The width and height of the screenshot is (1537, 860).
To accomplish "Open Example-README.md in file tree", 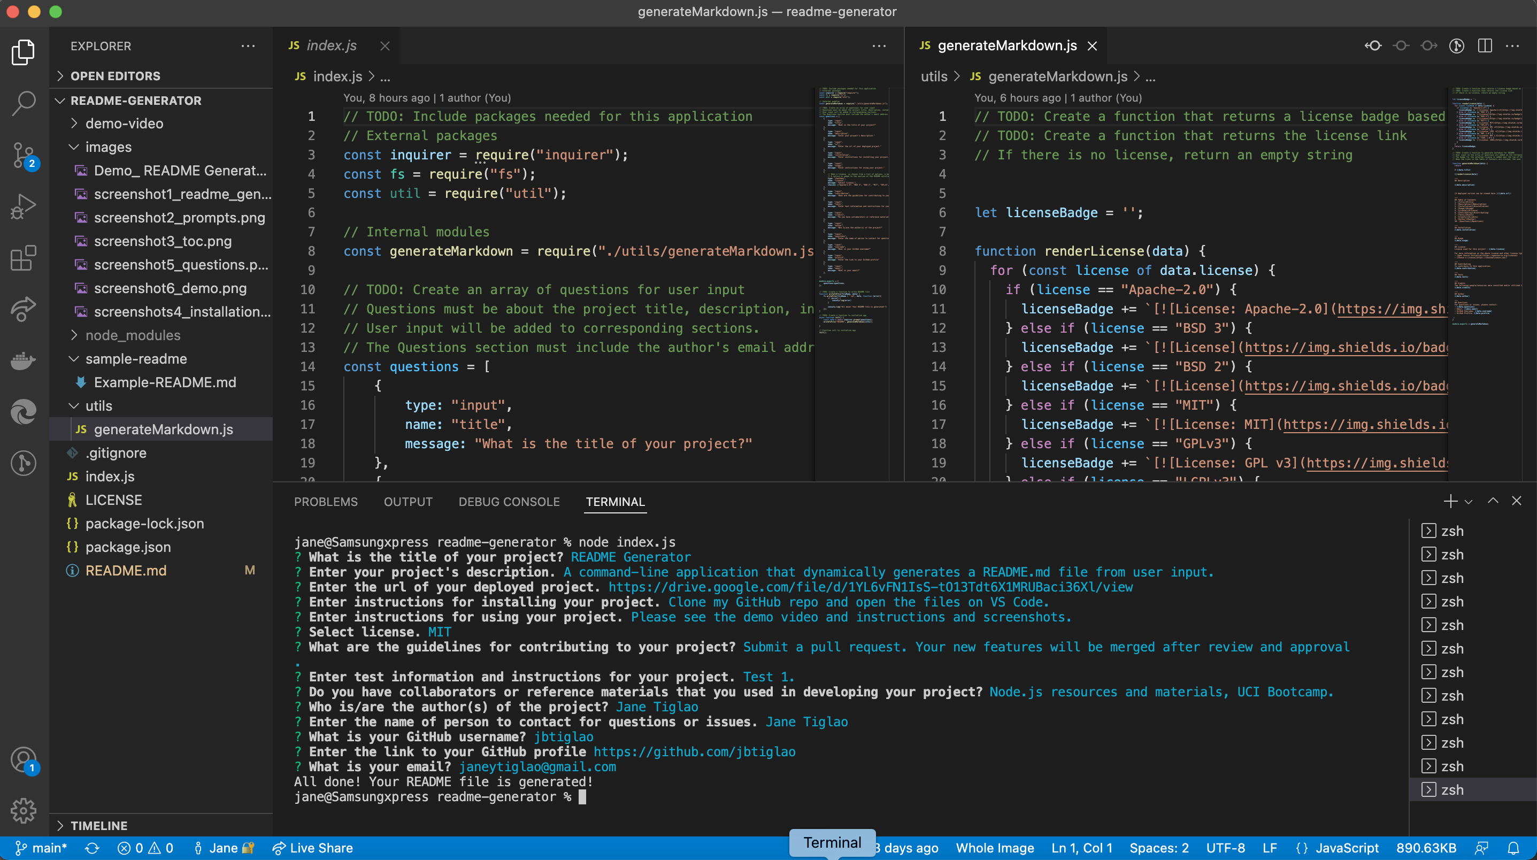I will [161, 382].
